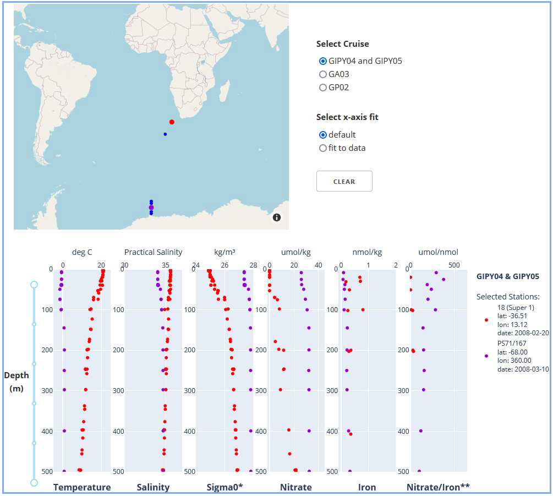Click the "18 (Super 1)" station name
Viewport: 553px width, 496px height.
(516, 307)
